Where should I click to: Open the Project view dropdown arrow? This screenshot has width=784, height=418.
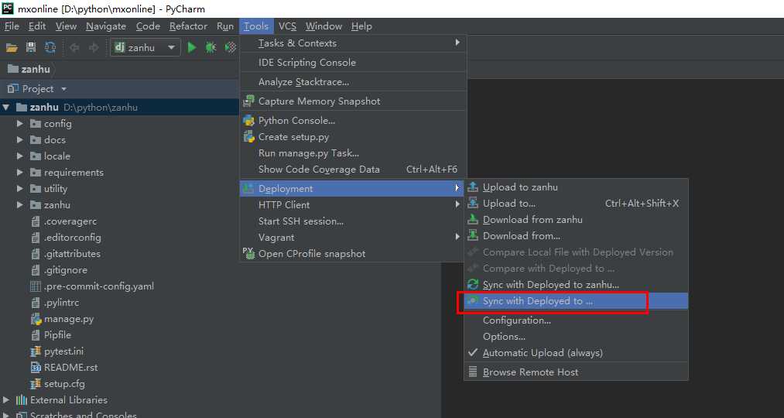pyautogui.click(x=63, y=89)
